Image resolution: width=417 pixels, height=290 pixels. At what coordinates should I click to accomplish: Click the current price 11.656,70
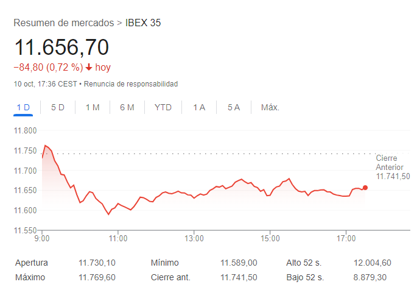[61, 48]
